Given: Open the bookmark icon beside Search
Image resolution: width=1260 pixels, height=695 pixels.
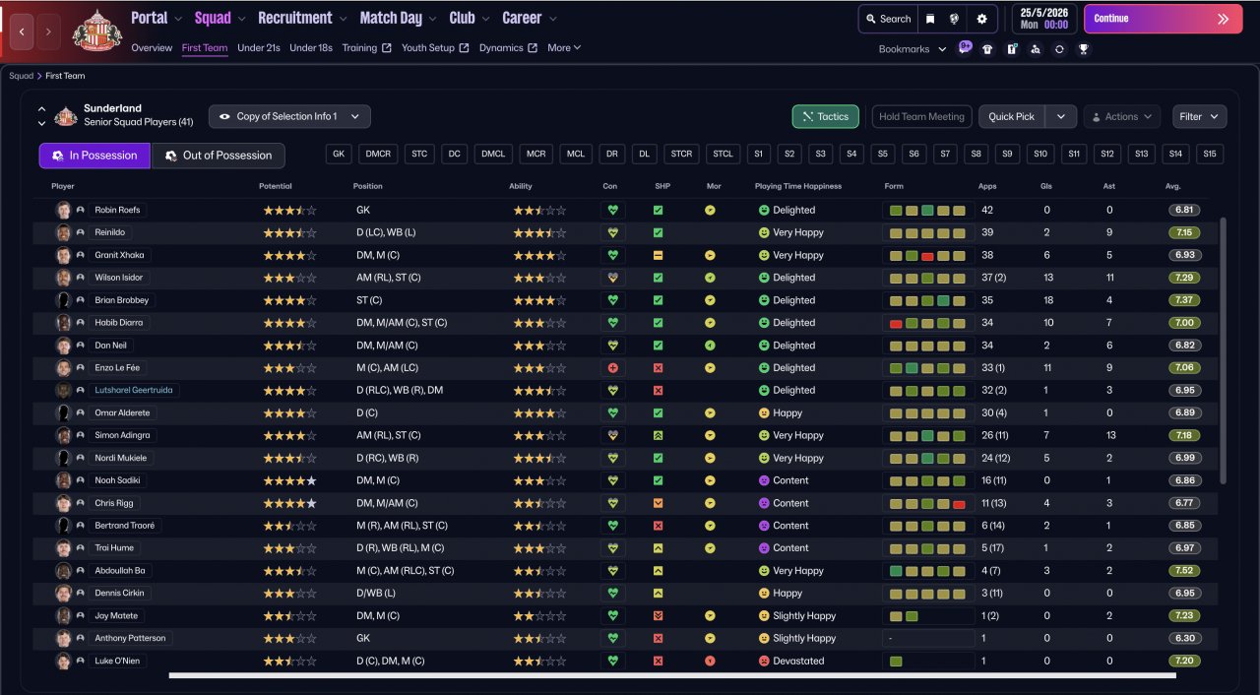Looking at the screenshot, I should [x=930, y=19].
